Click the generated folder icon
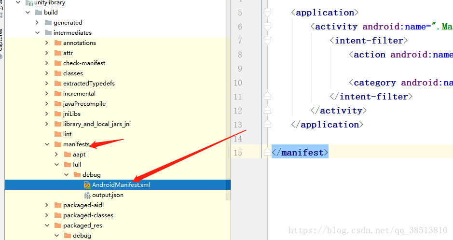Image resolution: width=453 pixels, height=240 pixels. (x=48, y=23)
